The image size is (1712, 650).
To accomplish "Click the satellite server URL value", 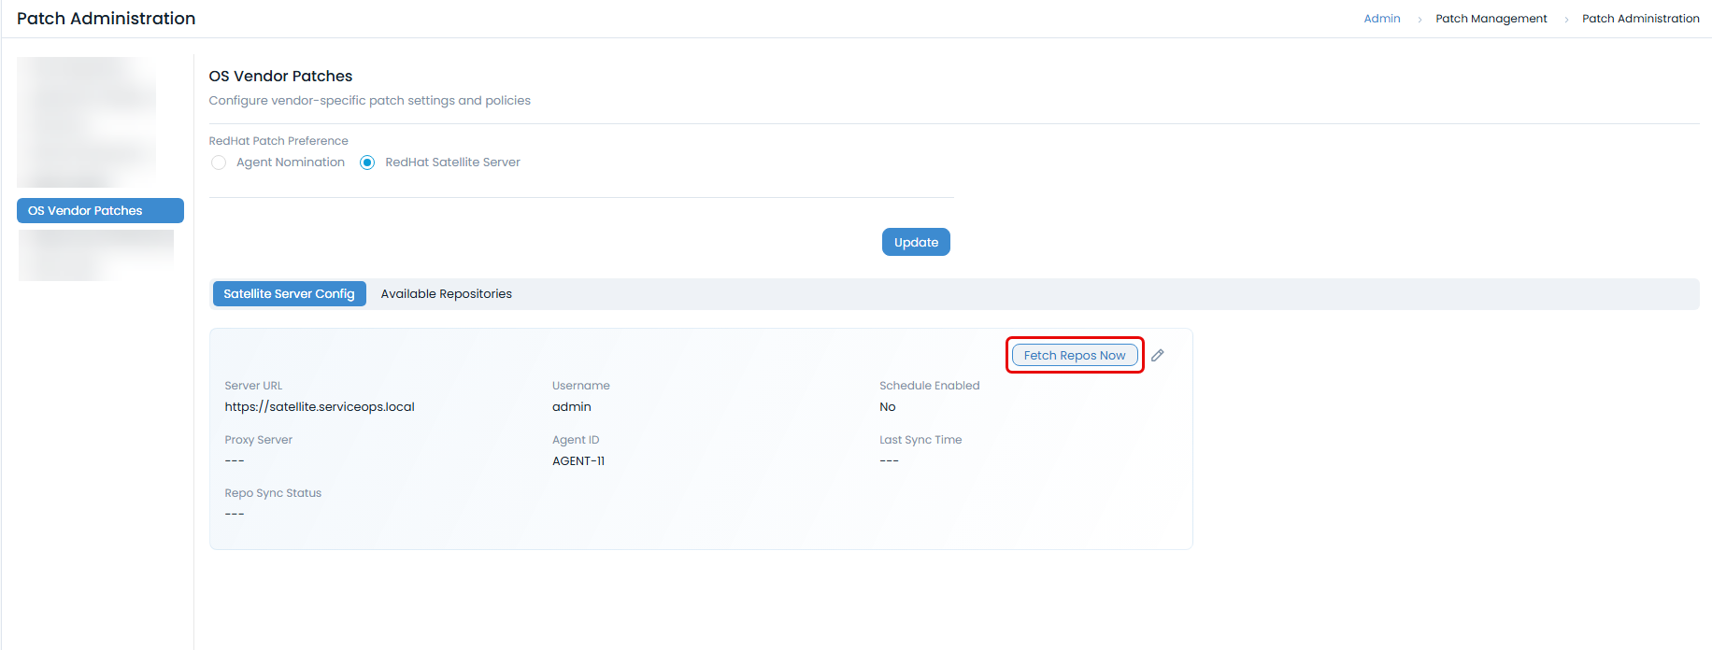I will 320,407.
